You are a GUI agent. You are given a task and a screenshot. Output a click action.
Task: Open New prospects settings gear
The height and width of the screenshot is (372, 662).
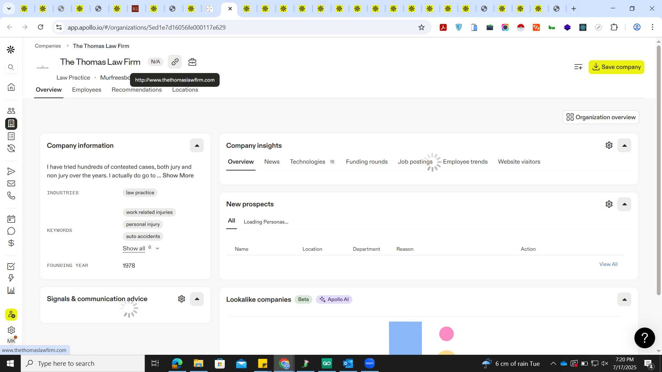(x=609, y=204)
